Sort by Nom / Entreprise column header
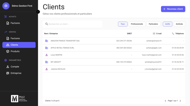The width and height of the screenshot is (190, 106). point(51,34)
